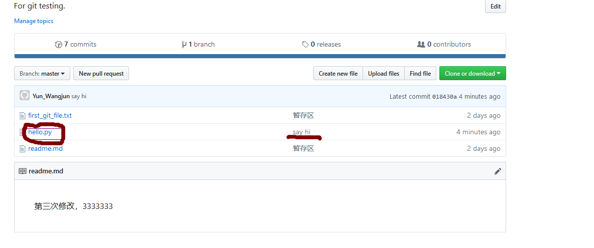Open the 7 commits link
Viewport: 594px width, 248px height.
point(80,44)
